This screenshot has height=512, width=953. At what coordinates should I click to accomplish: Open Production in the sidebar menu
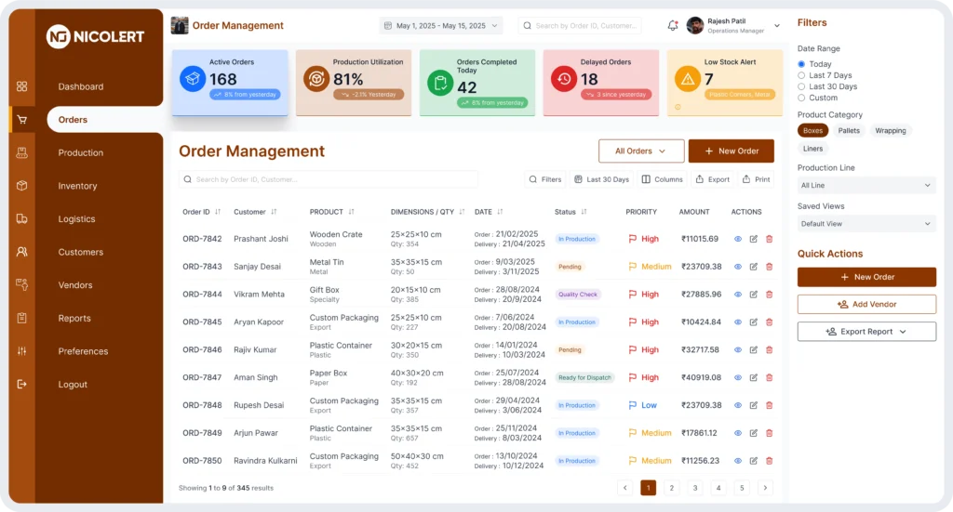coord(81,153)
